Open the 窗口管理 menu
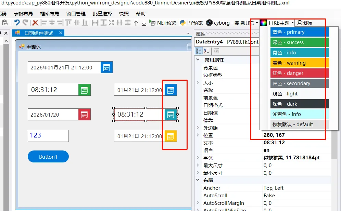341x211 pixels. pos(76,14)
